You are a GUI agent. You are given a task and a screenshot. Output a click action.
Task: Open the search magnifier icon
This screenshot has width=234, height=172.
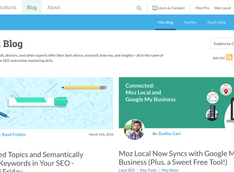[139, 8]
